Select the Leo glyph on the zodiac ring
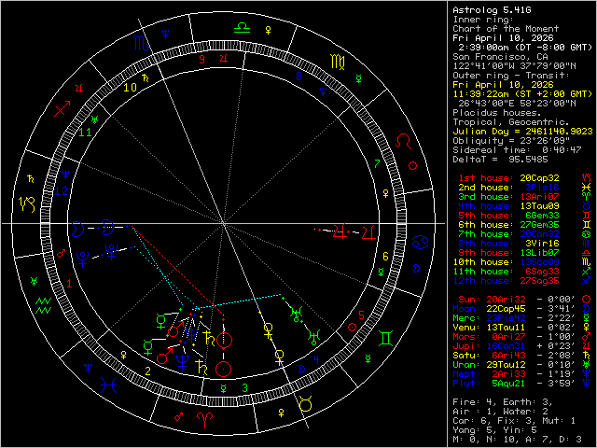The height and width of the screenshot is (448, 597). click(403, 140)
